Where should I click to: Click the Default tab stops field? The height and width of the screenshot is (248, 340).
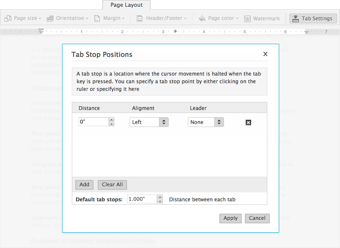pyautogui.click(x=142, y=199)
